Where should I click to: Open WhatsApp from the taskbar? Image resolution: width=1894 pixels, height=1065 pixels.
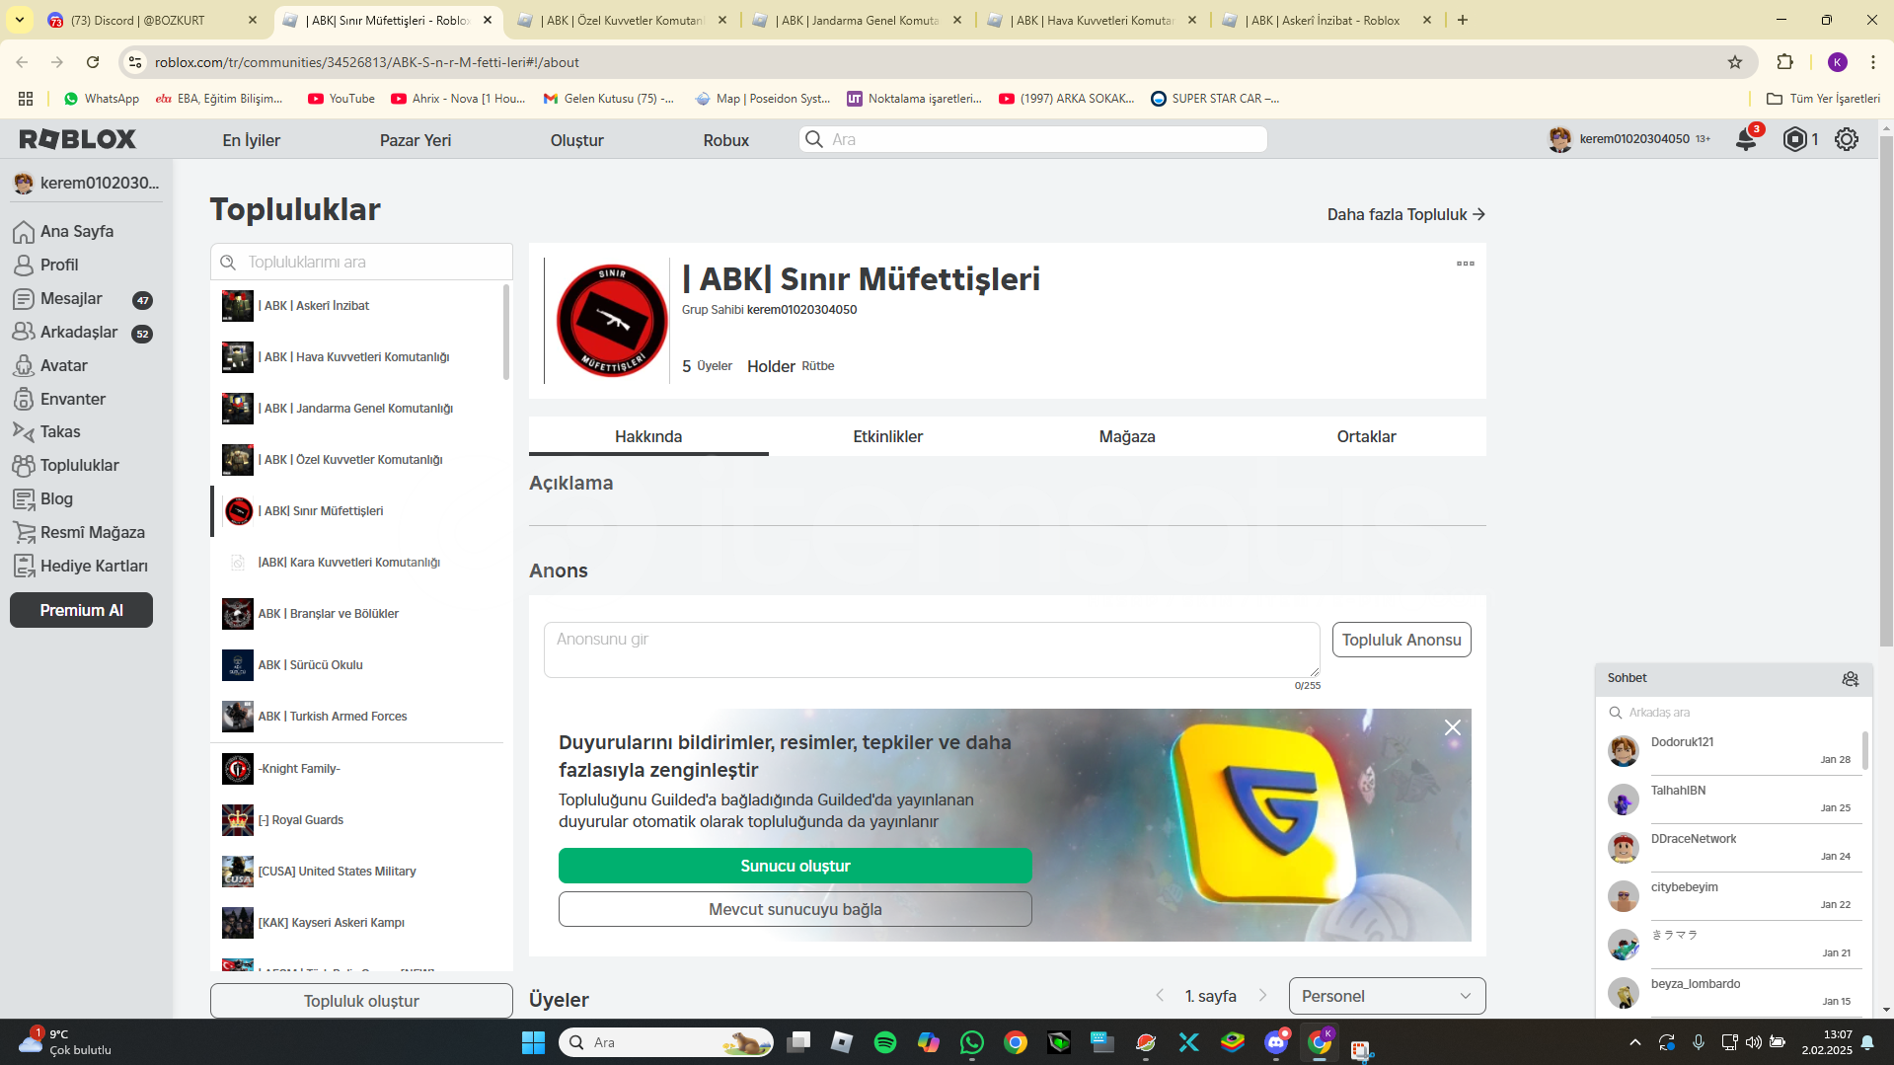pos(972,1042)
